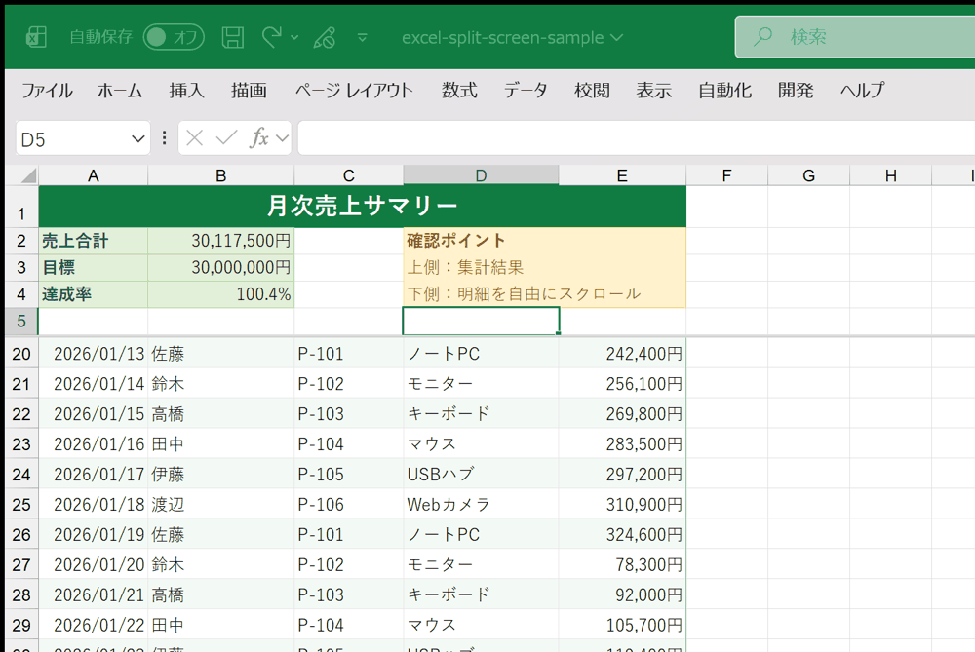Switch to the 描画 tab
975x652 pixels.
tap(249, 91)
